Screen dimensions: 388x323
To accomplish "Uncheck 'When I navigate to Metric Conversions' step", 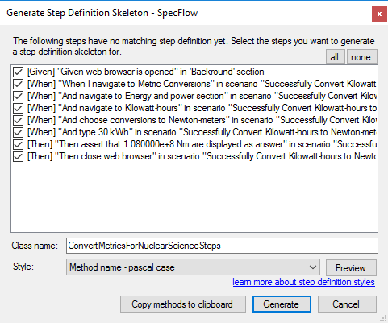I will click(18, 84).
